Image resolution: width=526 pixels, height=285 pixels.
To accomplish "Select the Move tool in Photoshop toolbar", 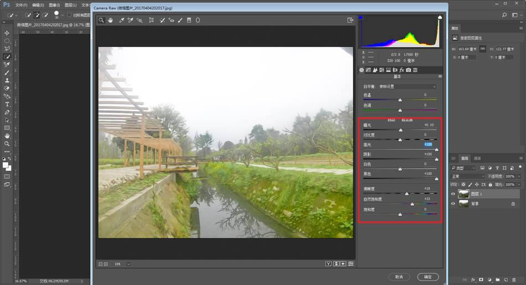I will point(7,33).
